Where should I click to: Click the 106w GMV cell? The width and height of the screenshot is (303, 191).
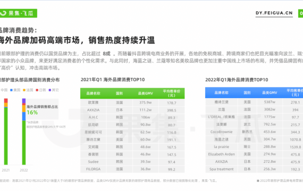pos(146,117)
